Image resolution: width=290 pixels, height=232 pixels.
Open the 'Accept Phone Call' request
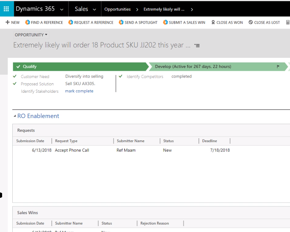point(72,150)
